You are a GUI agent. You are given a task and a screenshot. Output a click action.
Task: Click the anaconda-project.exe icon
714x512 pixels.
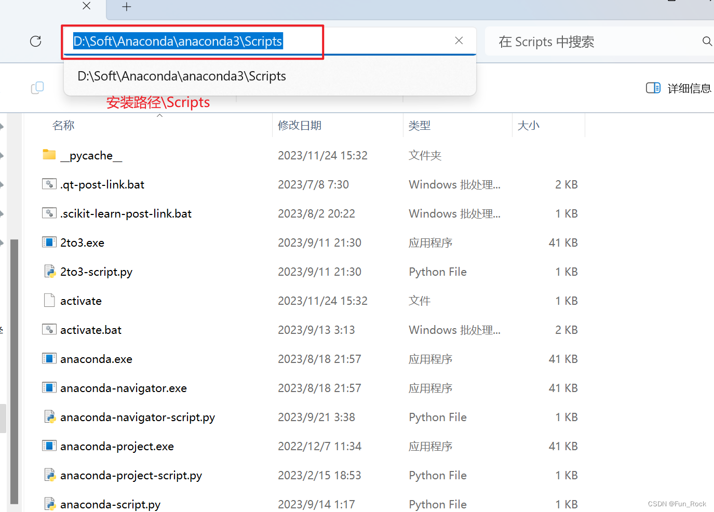49,446
